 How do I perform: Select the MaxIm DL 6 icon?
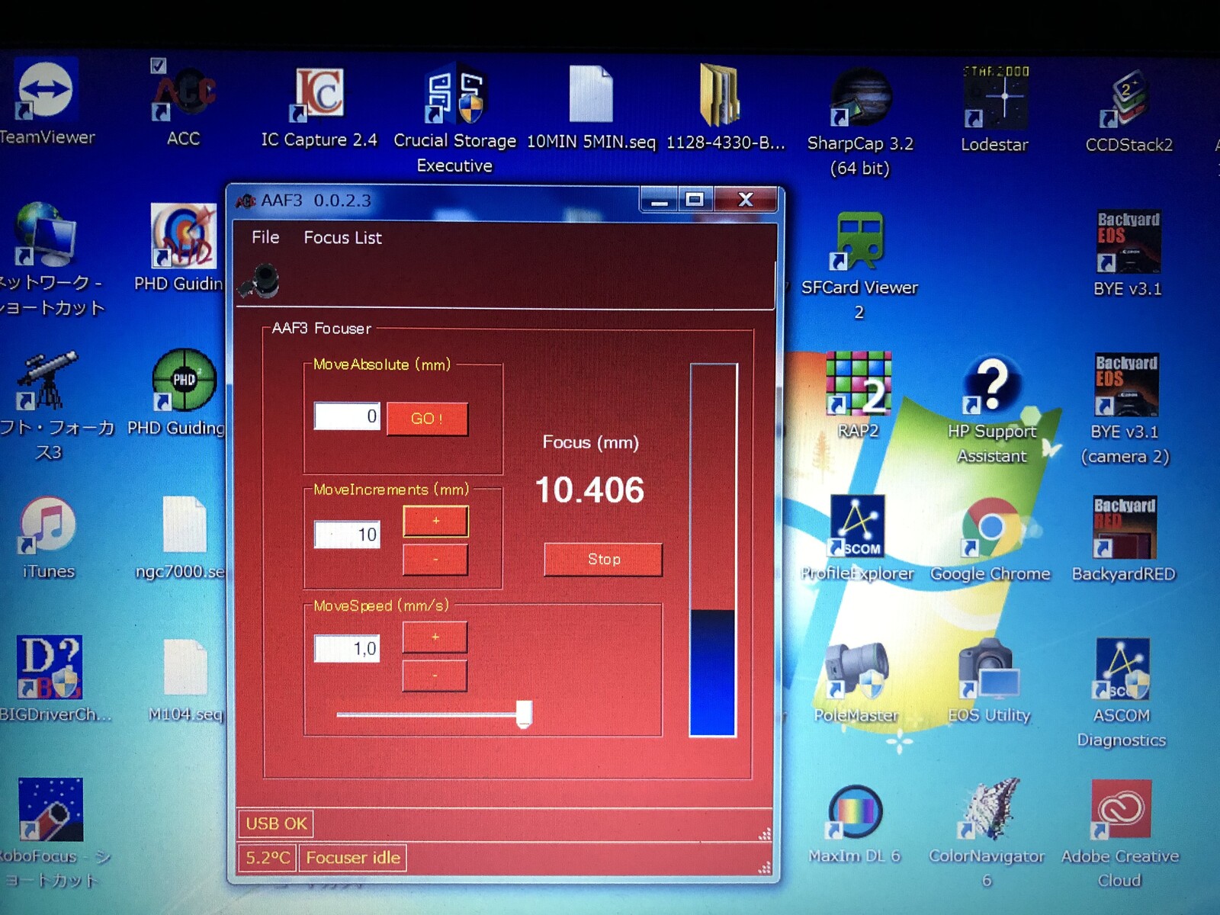point(855,825)
